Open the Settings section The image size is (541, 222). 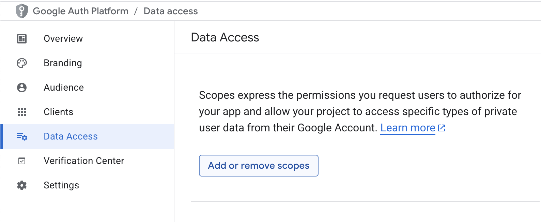tap(61, 185)
